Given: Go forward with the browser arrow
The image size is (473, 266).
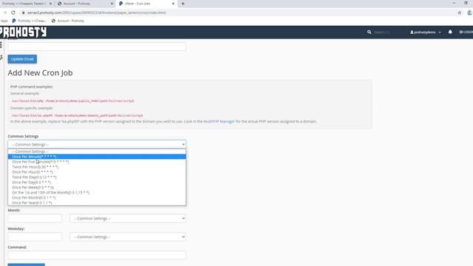Looking at the screenshot, I should [5, 13].
